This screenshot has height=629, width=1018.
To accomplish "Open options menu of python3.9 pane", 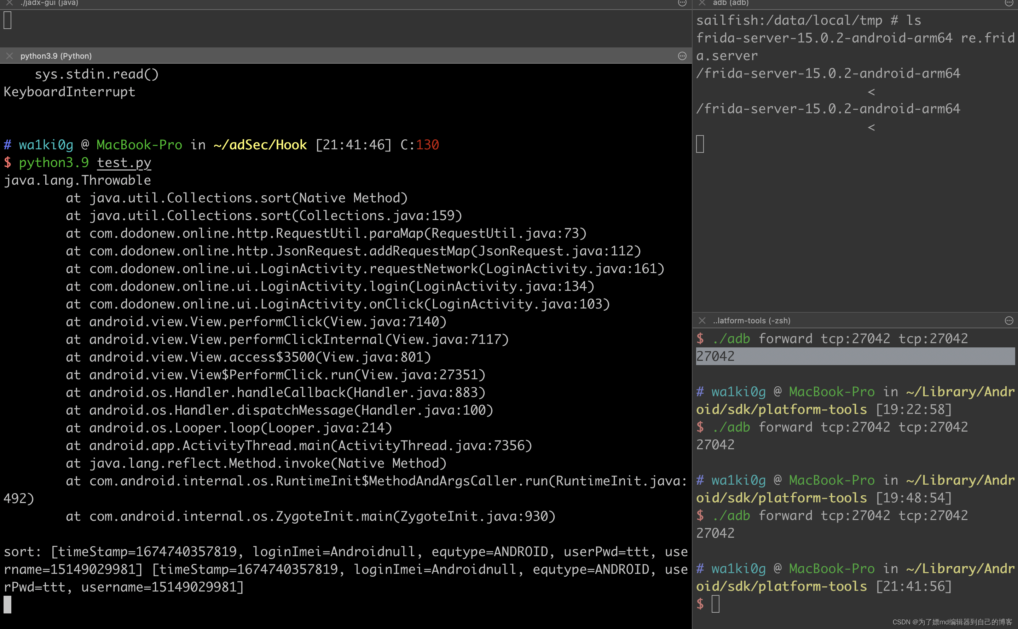I will [x=682, y=56].
